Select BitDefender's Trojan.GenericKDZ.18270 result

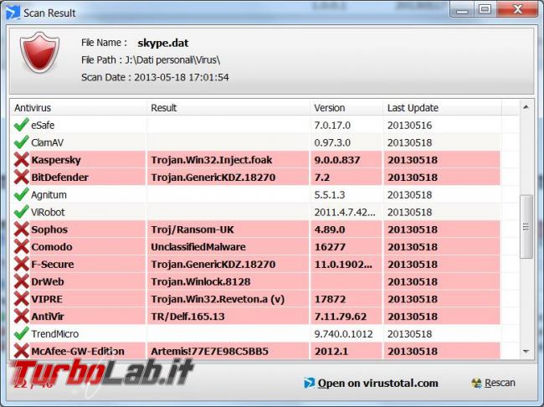click(x=213, y=178)
